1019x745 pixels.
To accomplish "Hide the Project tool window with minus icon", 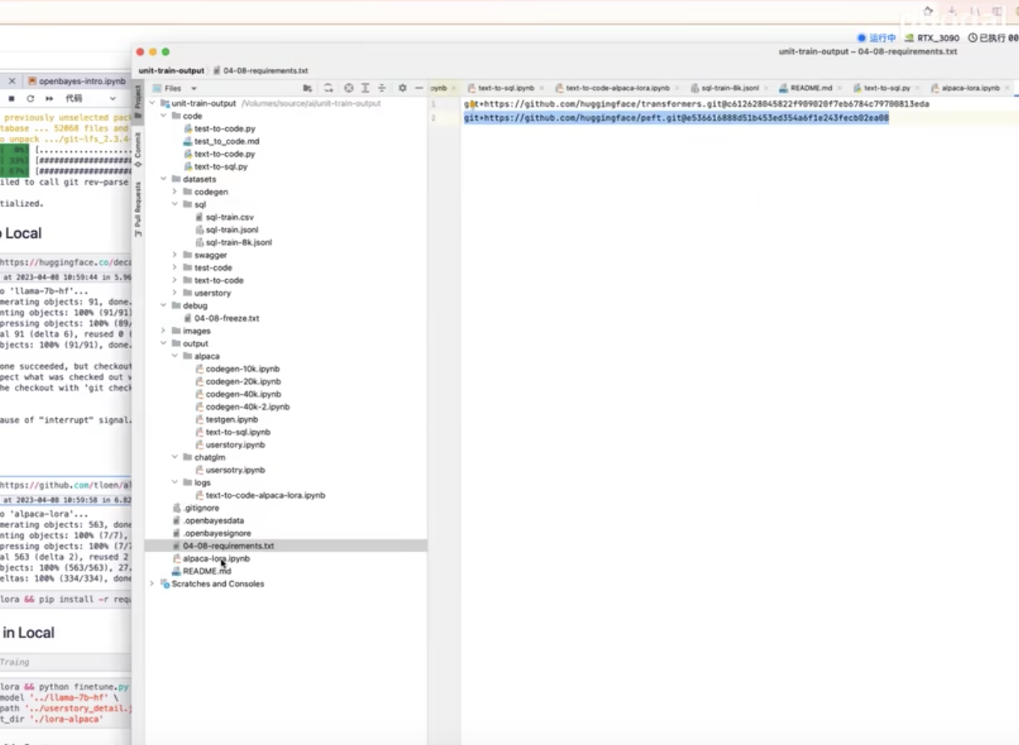I will click(419, 88).
